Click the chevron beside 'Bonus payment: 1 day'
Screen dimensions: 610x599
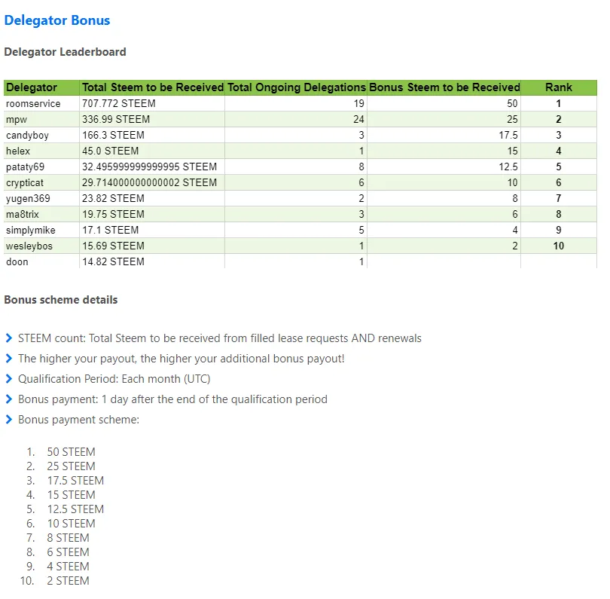pos(9,399)
